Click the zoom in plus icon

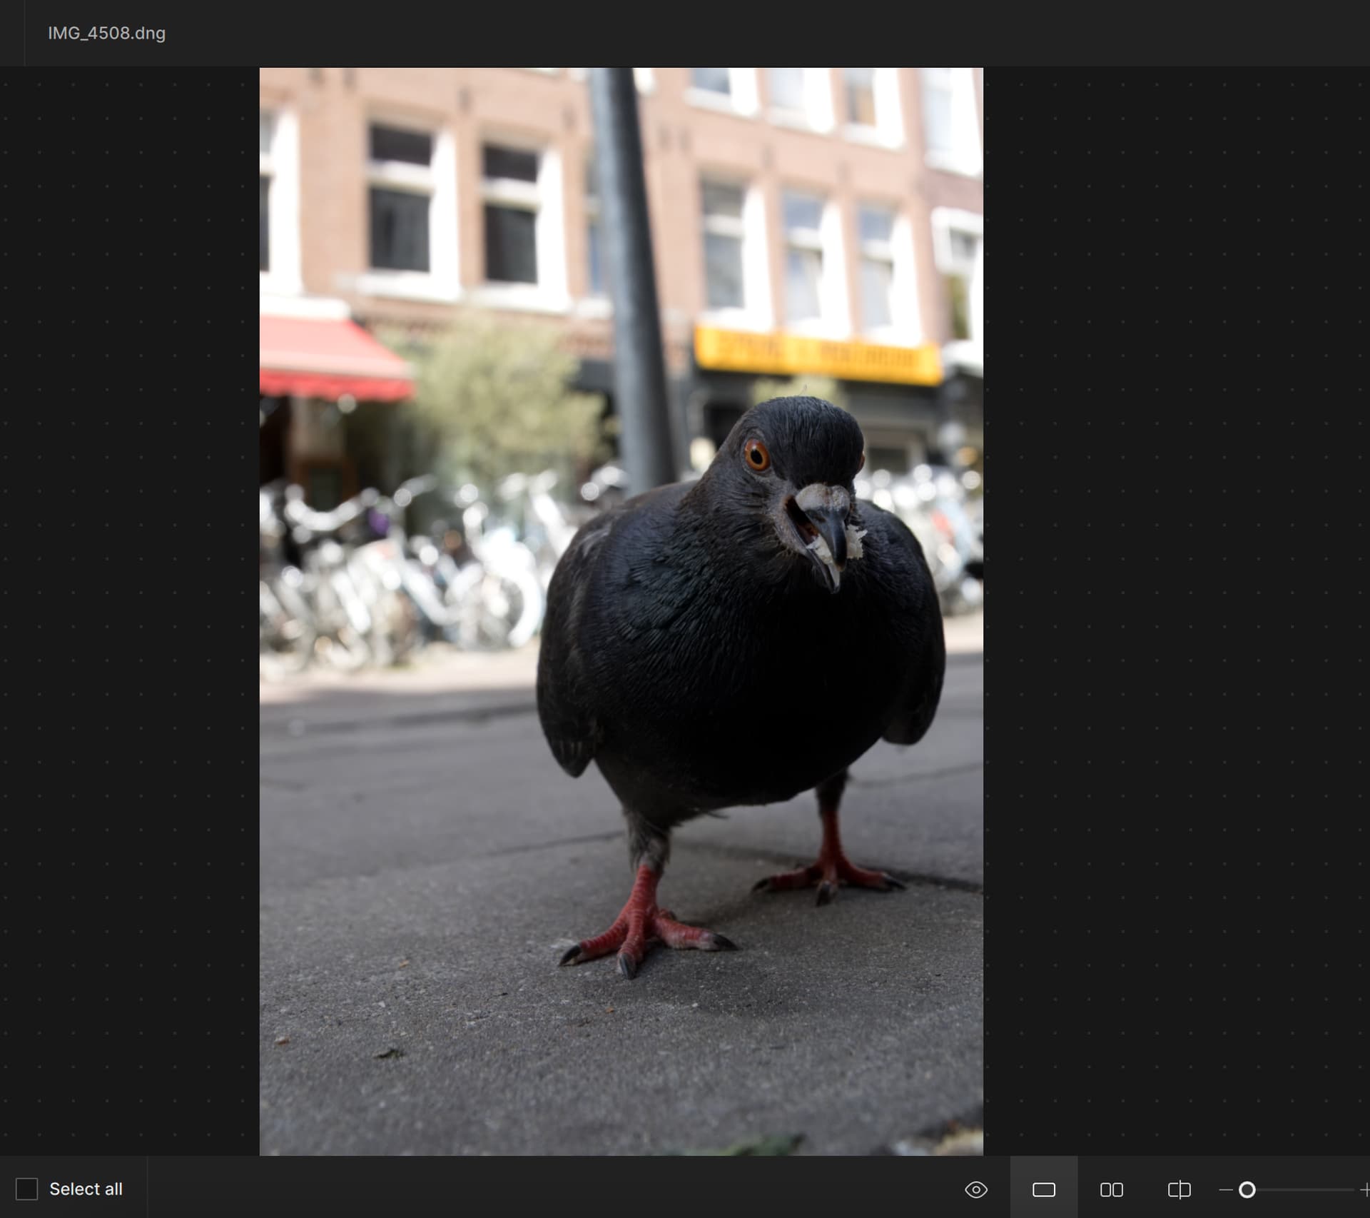tap(1364, 1189)
